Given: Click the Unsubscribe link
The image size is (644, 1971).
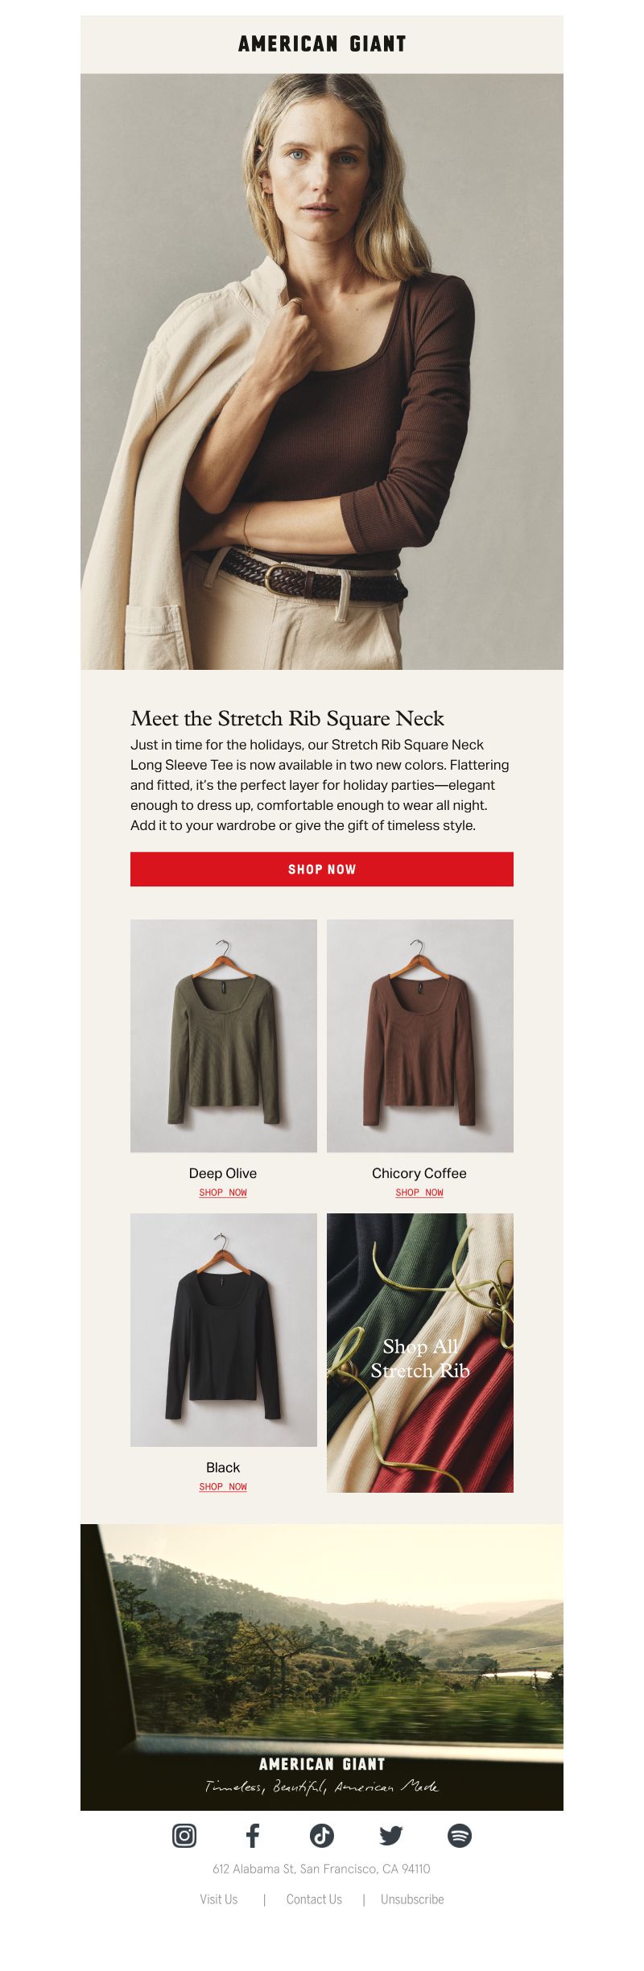Looking at the screenshot, I should tap(412, 1899).
